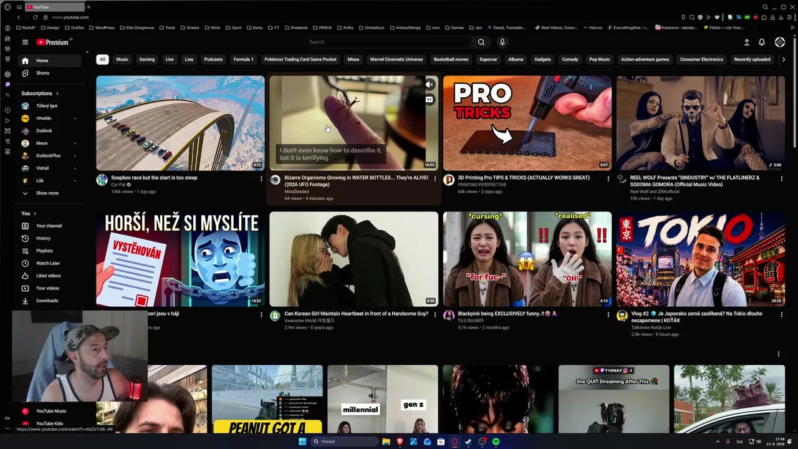
Task: Expand the Subscriptions section
Action: pos(41,94)
